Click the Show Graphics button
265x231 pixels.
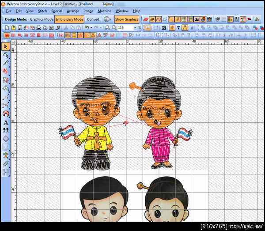tap(127, 19)
